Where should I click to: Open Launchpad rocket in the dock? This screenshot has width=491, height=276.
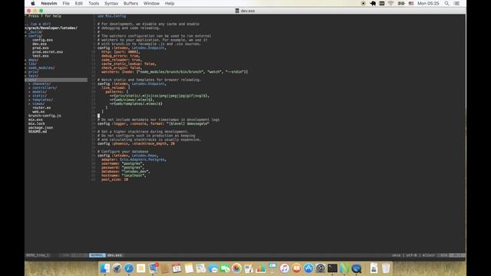tap(117, 268)
